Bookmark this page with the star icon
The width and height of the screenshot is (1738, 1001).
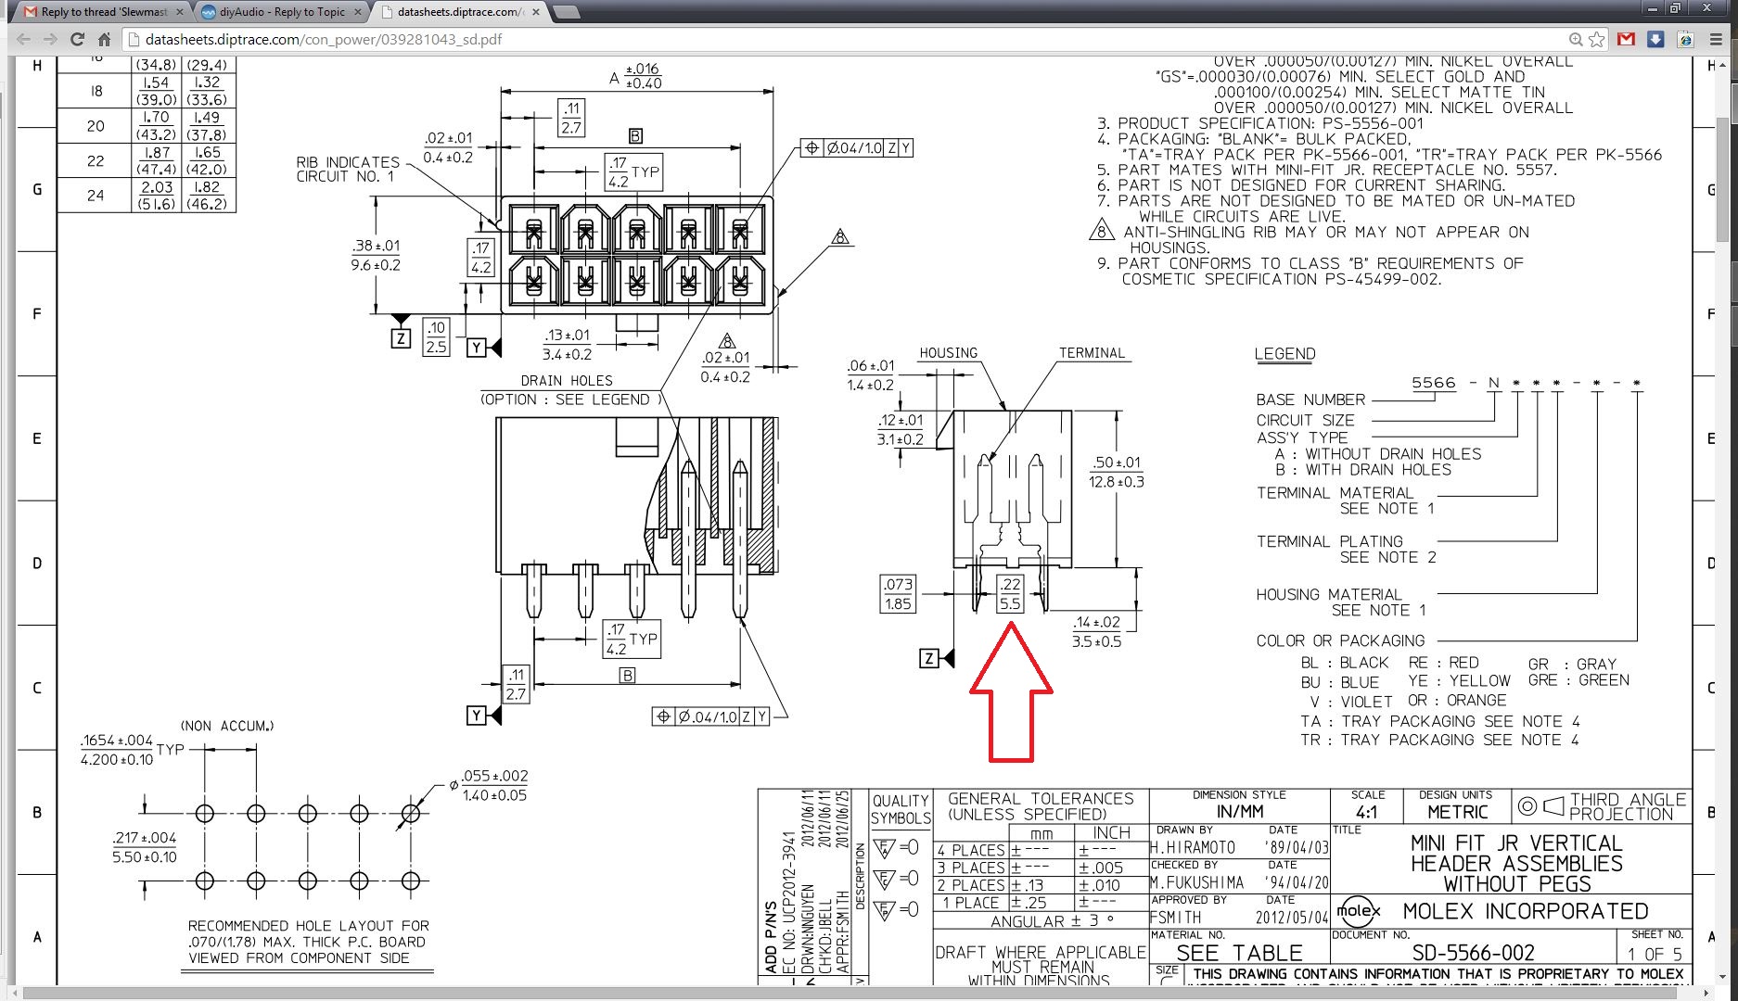[x=1596, y=39]
